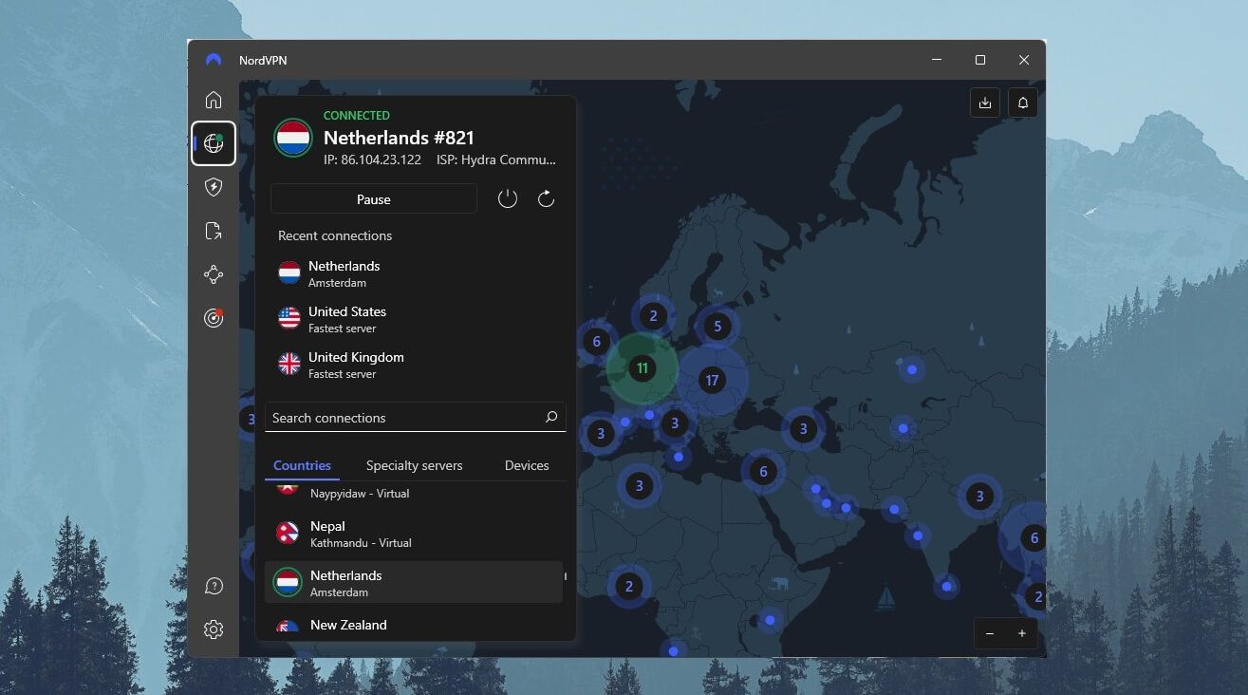The width and height of the screenshot is (1248, 695).
Task: Click the 5 server cluster on map
Action: pos(717,327)
